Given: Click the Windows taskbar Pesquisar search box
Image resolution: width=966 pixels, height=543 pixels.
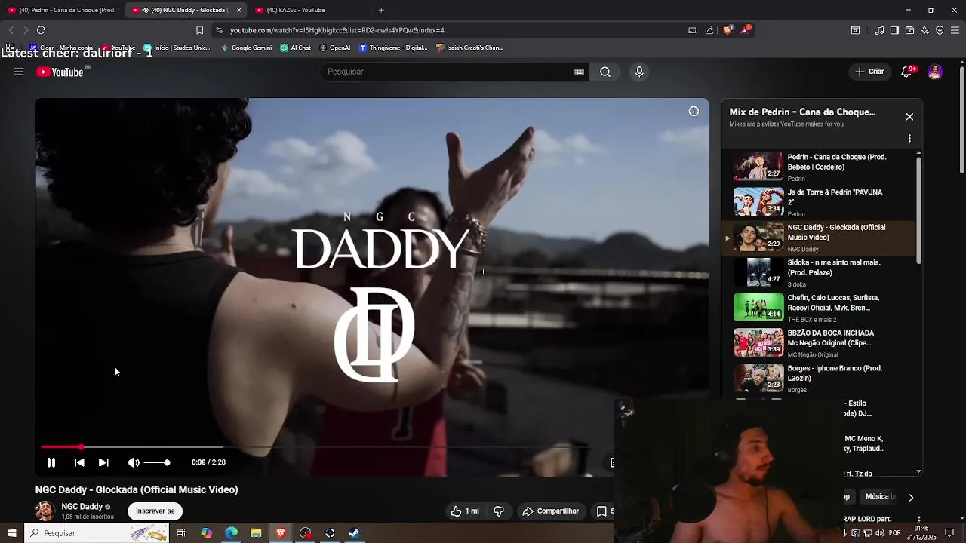Looking at the screenshot, I should point(98,533).
